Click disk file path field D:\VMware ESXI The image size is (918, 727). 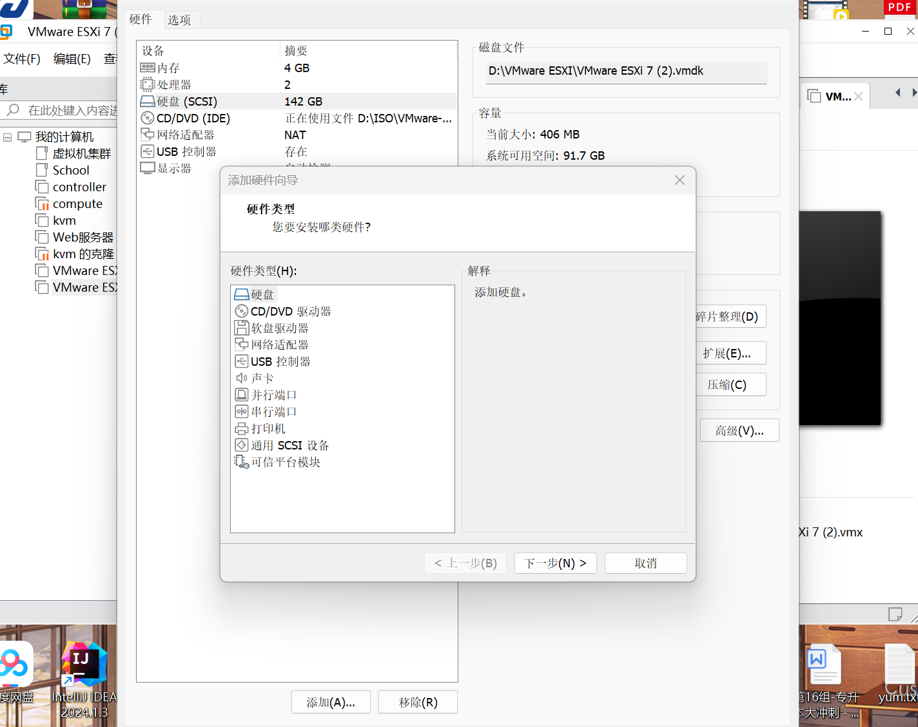click(x=626, y=72)
